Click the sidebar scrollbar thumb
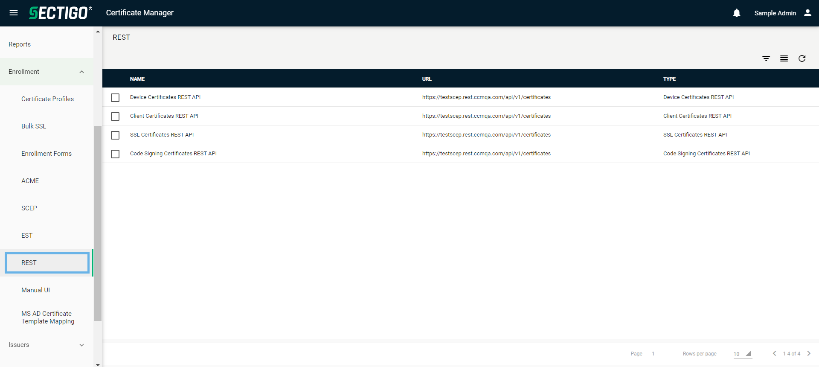The image size is (819, 367). pos(98,223)
